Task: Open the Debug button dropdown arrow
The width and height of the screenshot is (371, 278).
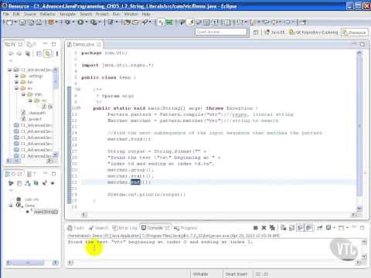Action: point(73,22)
